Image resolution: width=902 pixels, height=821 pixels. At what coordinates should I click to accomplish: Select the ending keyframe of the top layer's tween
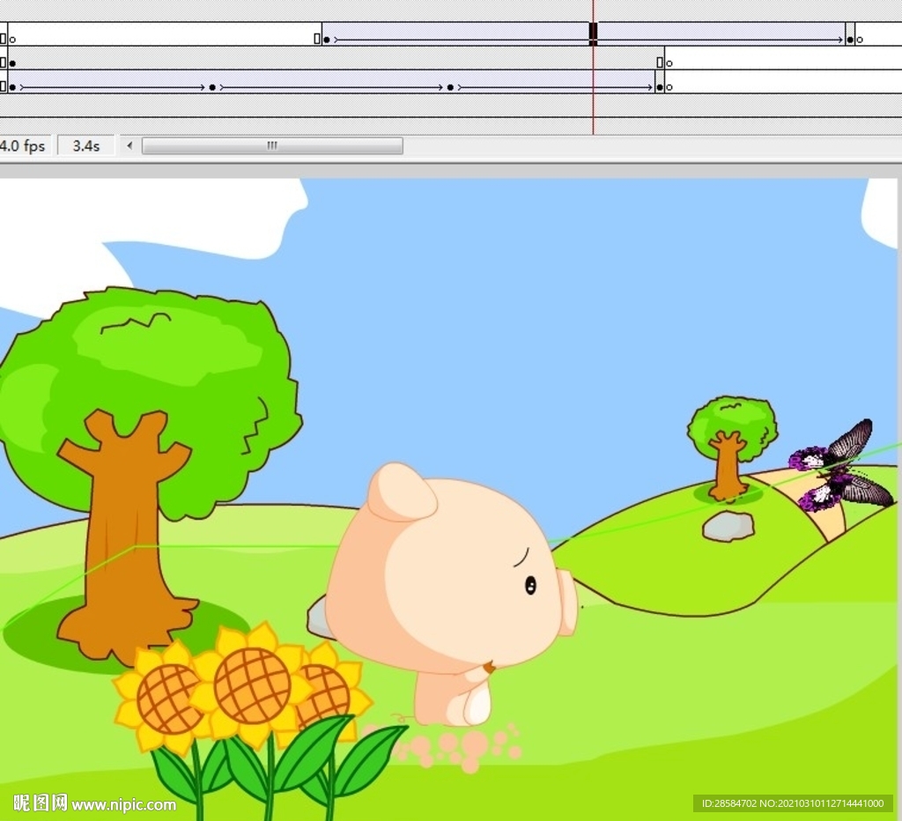pyautogui.click(x=850, y=40)
